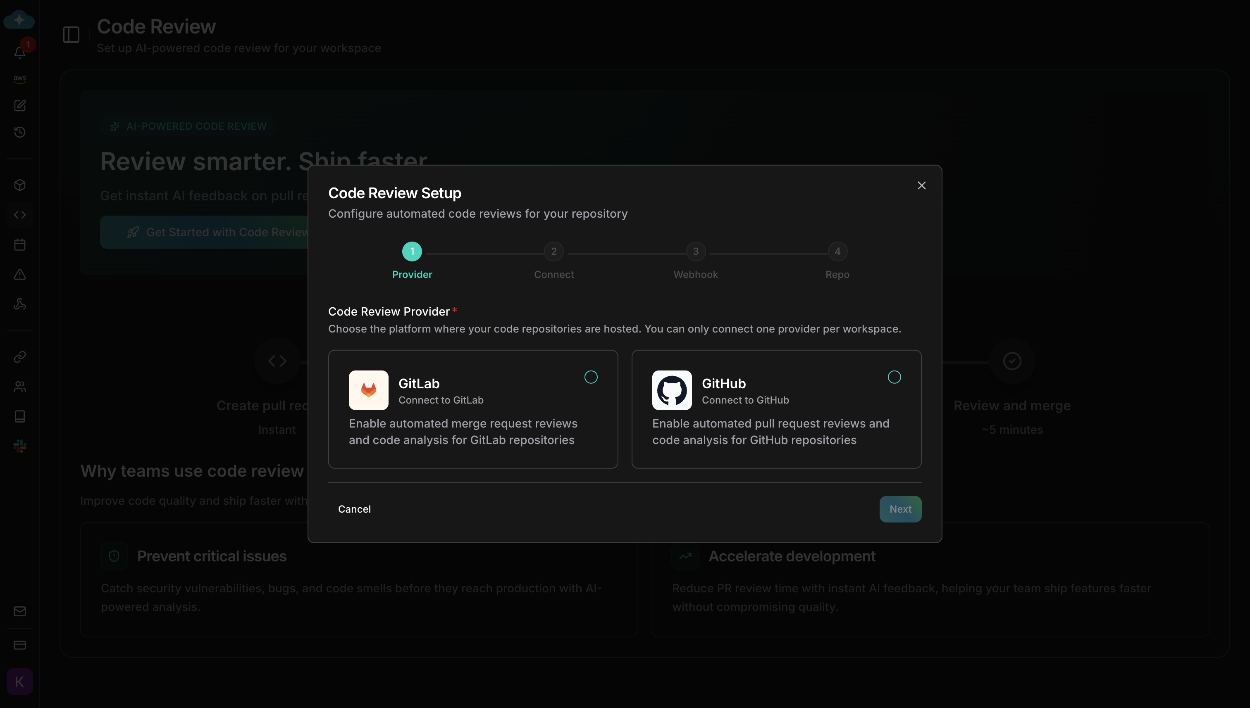Click the warning triangle sidebar icon
The height and width of the screenshot is (708, 1250).
pos(19,274)
